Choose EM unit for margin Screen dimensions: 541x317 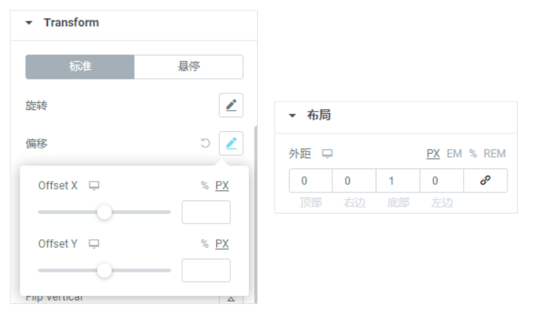point(454,154)
